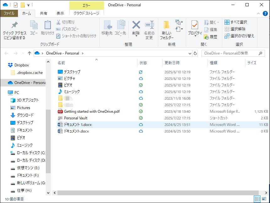This screenshot has height=203, width=270.
Task: Click the back navigation arrow
Action: (7, 53)
